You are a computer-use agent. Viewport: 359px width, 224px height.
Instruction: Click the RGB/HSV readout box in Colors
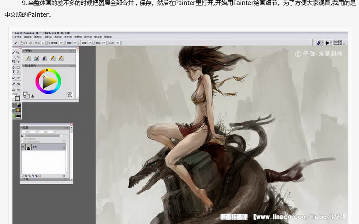(x=69, y=95)
